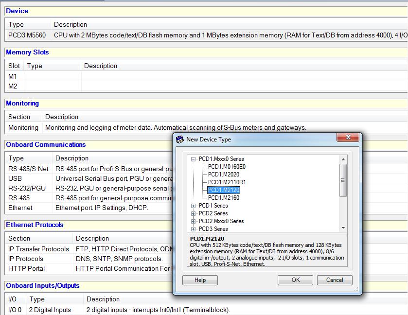
Task: Click the PCD2.Mxxx0 Series label
Action: (x=221, y=221)
